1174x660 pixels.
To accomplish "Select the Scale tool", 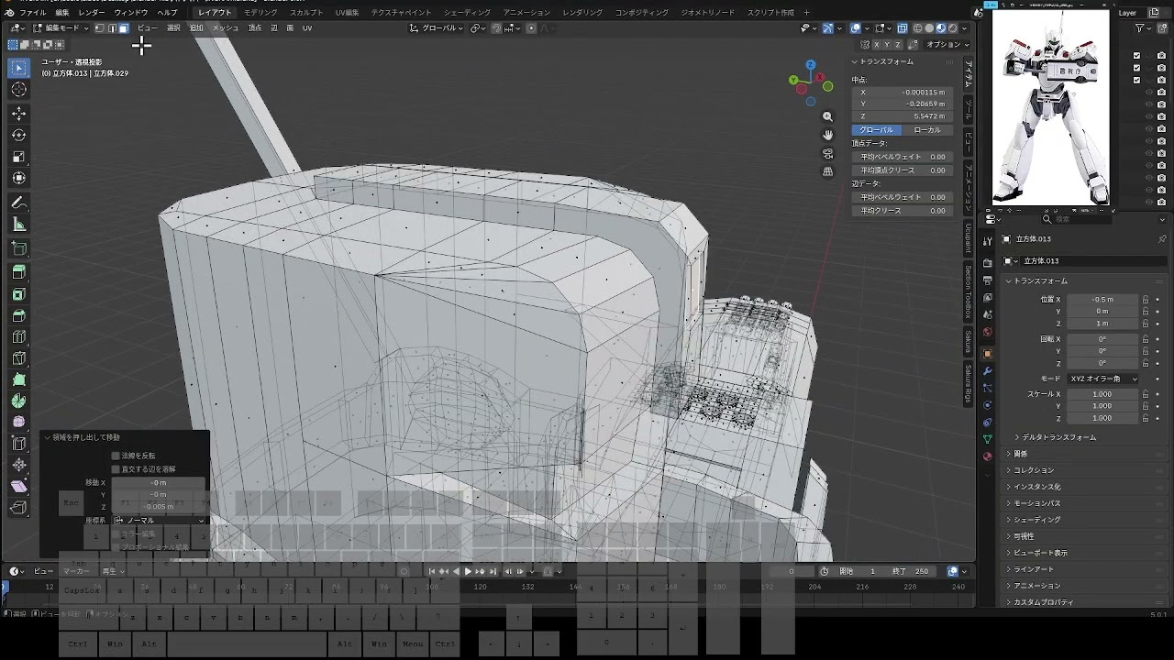I will coord(18,157).
